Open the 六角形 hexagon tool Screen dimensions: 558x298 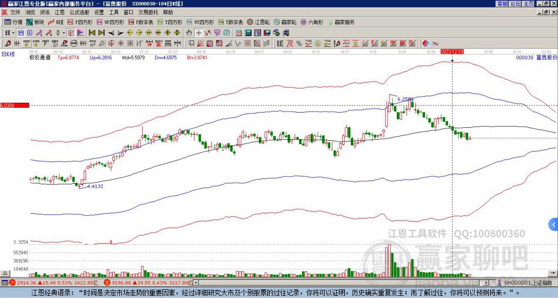(312, 22)
